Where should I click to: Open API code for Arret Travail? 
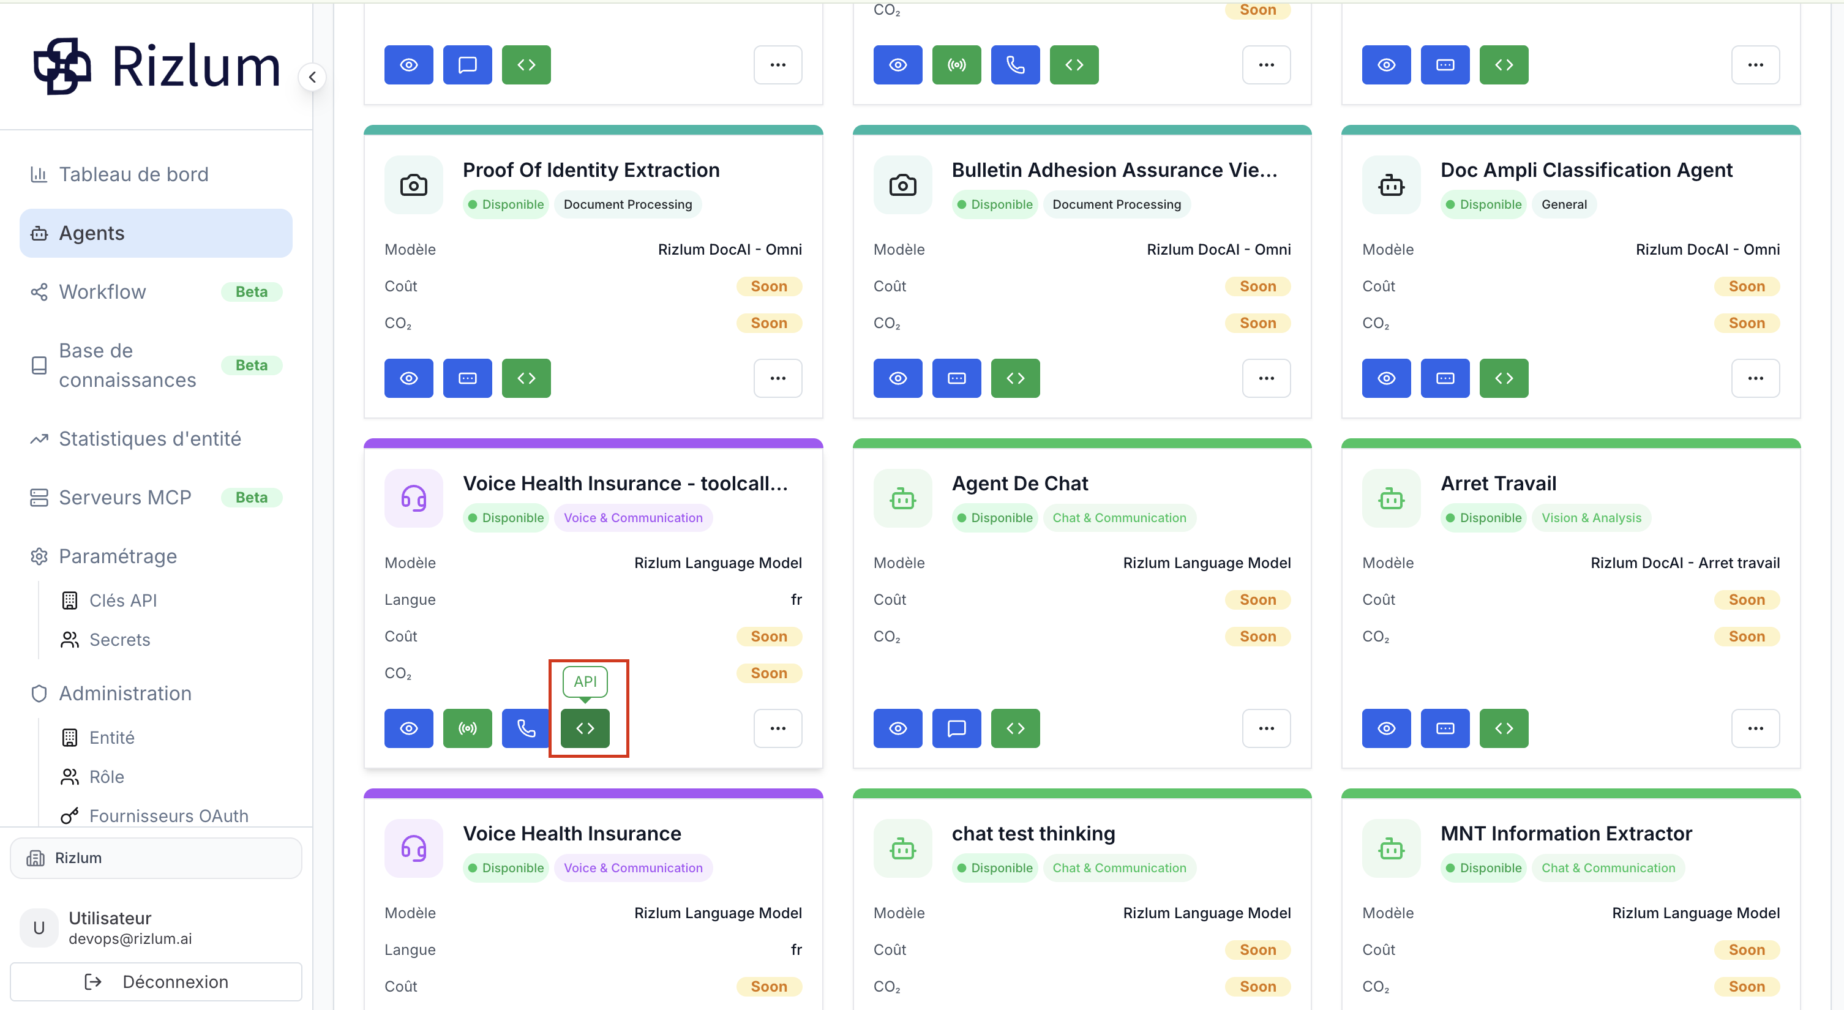1504,728
